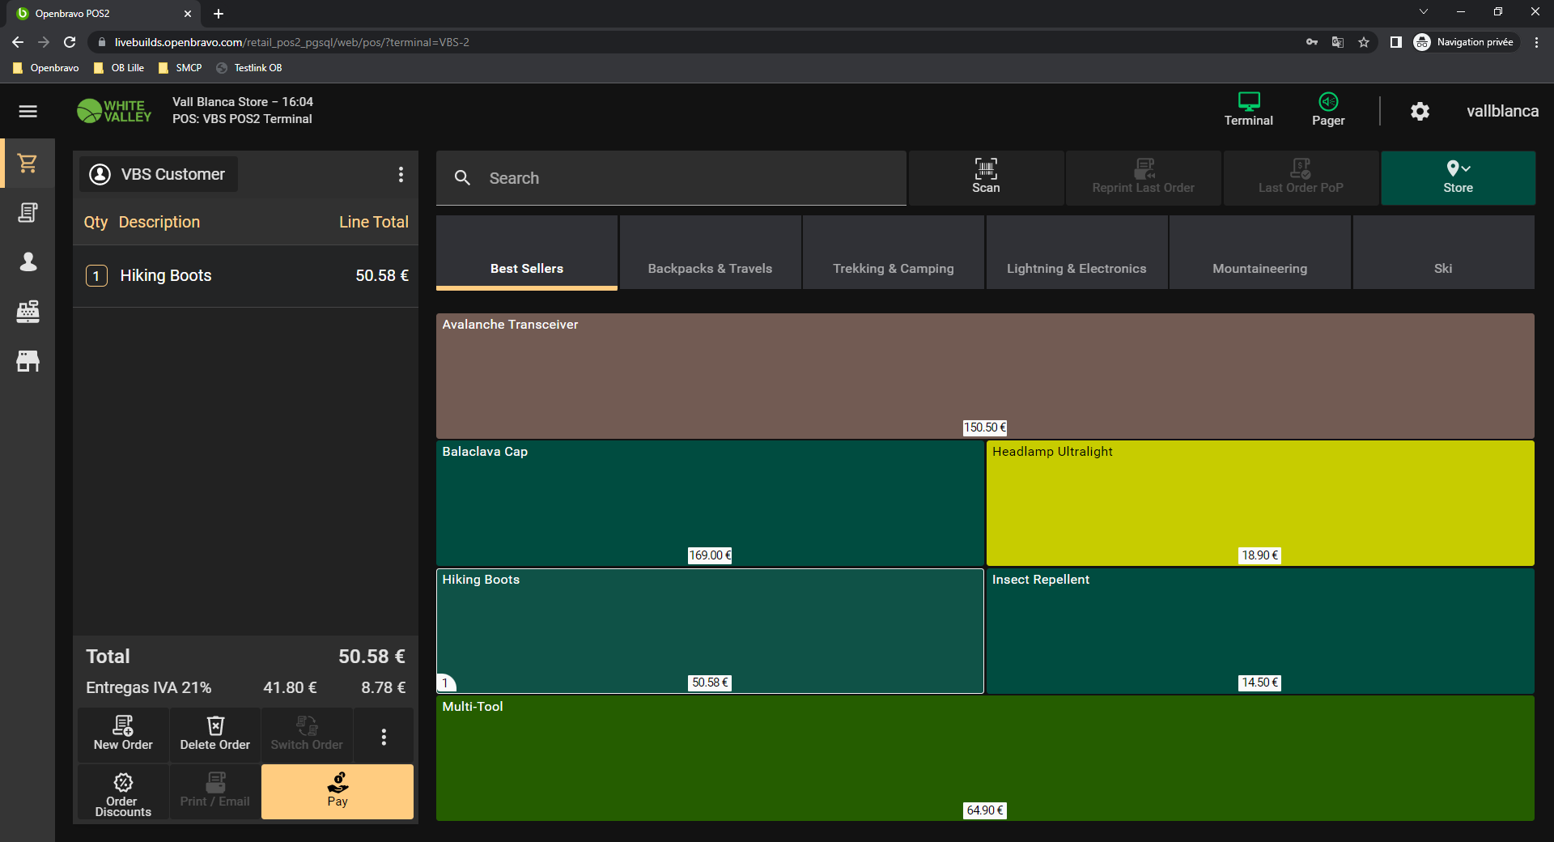Select the Mountaineering category tab
The image size is (1554, 842).
click(1259, 268)
